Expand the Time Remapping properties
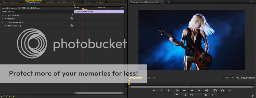The image size is (256, 98). point(2,22)
